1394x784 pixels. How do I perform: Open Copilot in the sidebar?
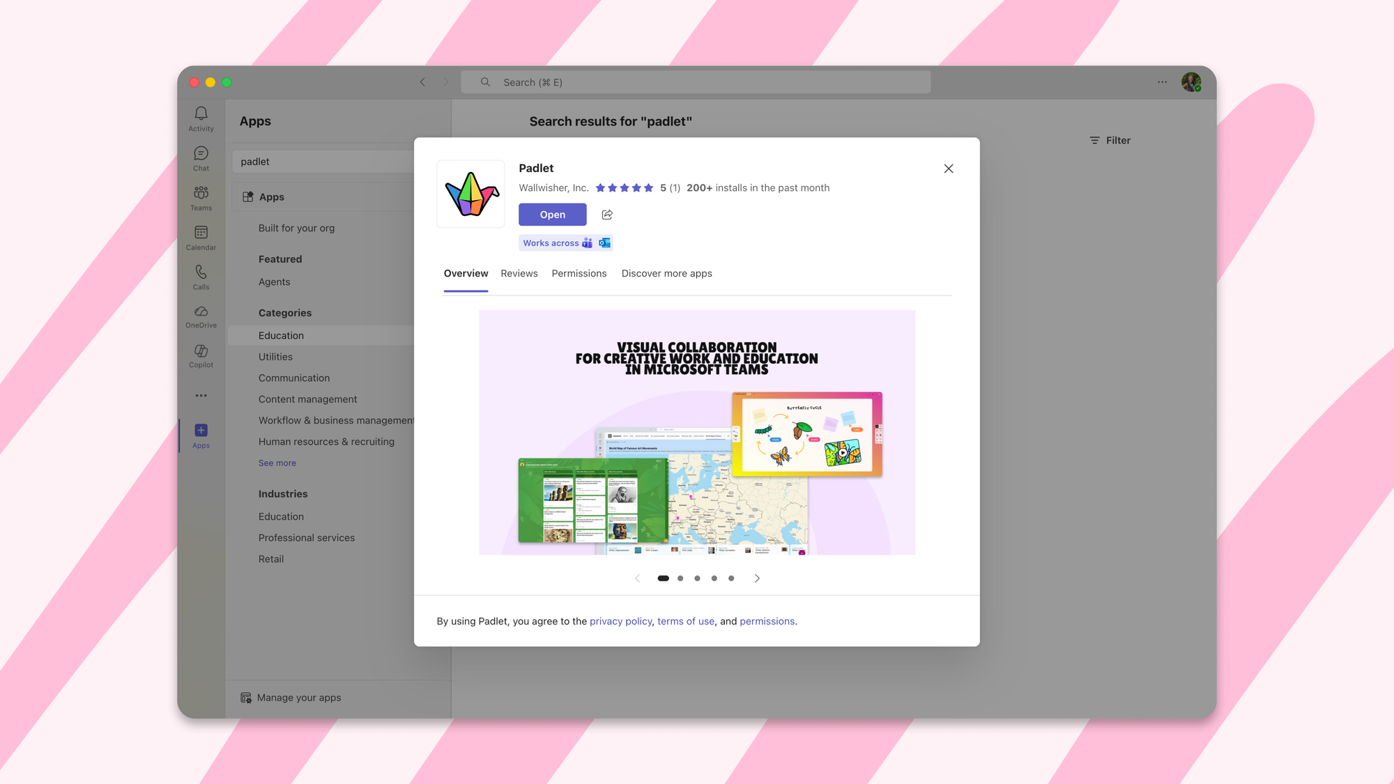coord(201,356)
